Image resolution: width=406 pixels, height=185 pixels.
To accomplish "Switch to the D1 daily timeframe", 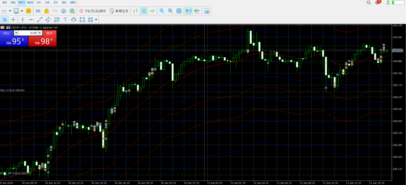I will point(55,2).
